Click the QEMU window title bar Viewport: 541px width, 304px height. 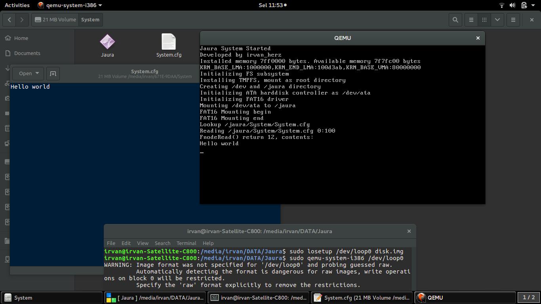342,38
